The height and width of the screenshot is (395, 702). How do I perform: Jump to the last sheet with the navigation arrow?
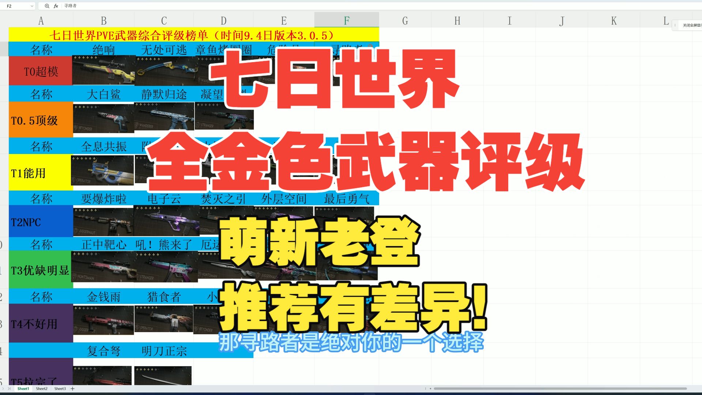coord(10,388)
